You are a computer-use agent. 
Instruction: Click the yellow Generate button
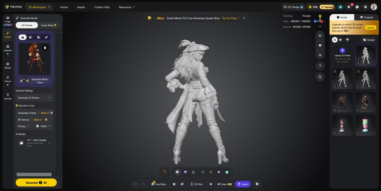[x=36, y=182]
